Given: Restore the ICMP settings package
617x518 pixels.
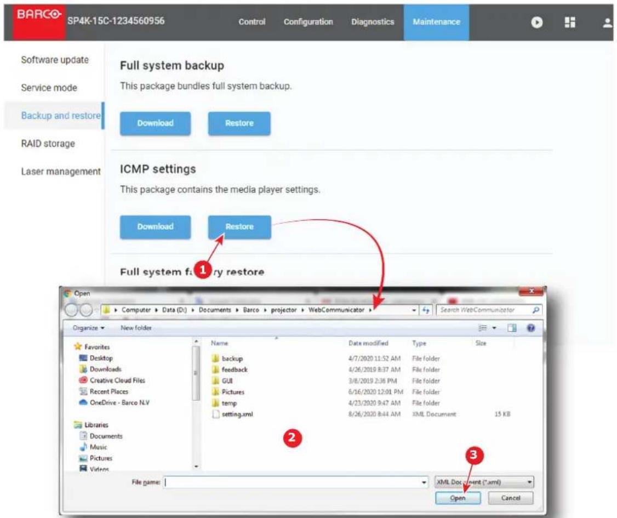Looking at the screenshot, I should (239, 227).
